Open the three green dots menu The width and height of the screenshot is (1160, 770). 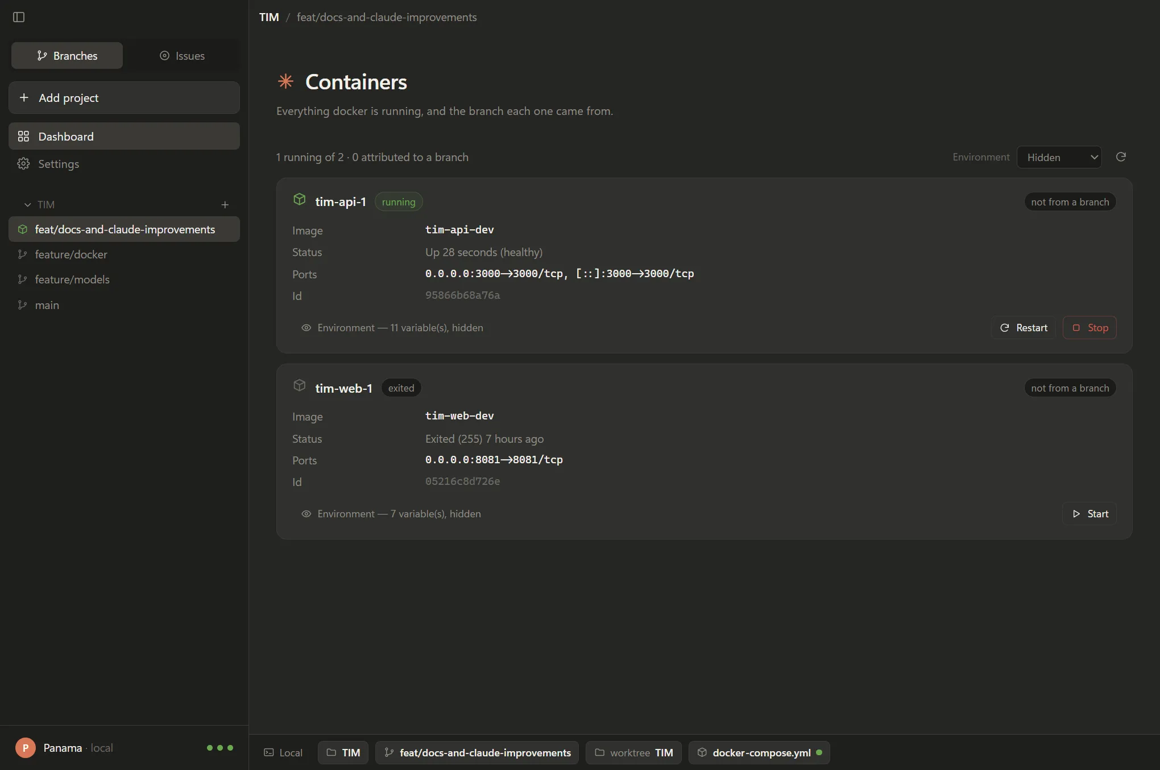pos(220,748)
